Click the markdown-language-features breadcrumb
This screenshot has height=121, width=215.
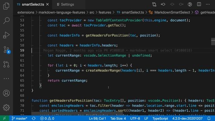click(62, 12)
